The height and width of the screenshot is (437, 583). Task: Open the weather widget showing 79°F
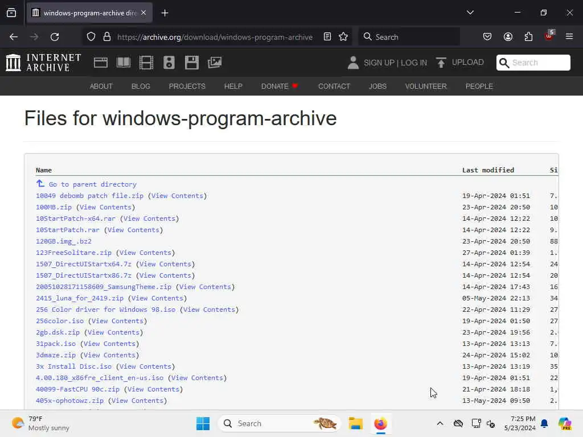41,423
